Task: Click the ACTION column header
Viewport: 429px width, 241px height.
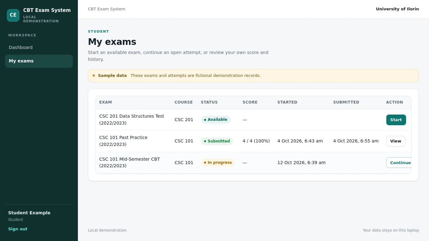Action: [x=394, y=102]
